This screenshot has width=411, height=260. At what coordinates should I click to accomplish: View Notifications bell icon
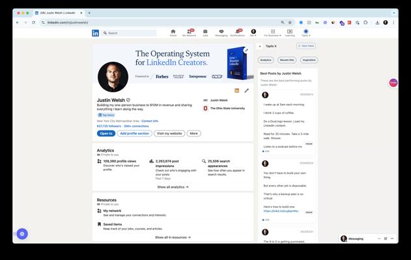coord(237,32)
